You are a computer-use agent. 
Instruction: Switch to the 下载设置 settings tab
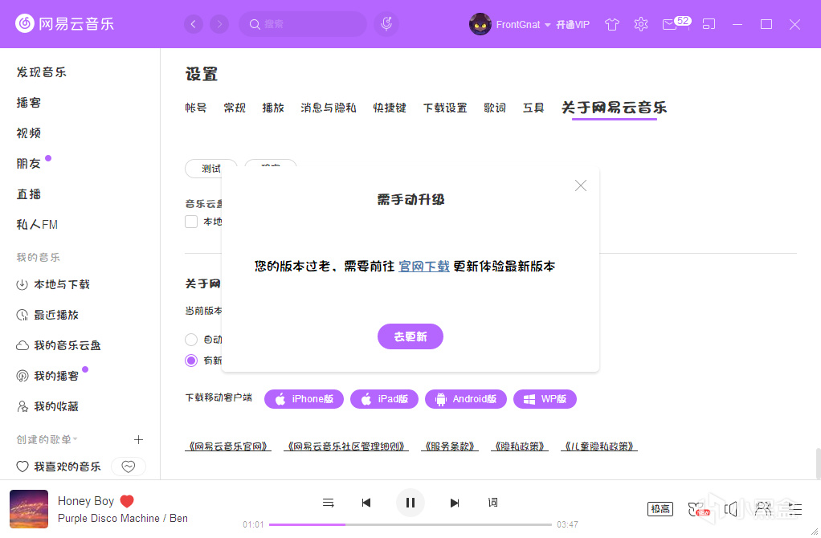tap(445, 108)
